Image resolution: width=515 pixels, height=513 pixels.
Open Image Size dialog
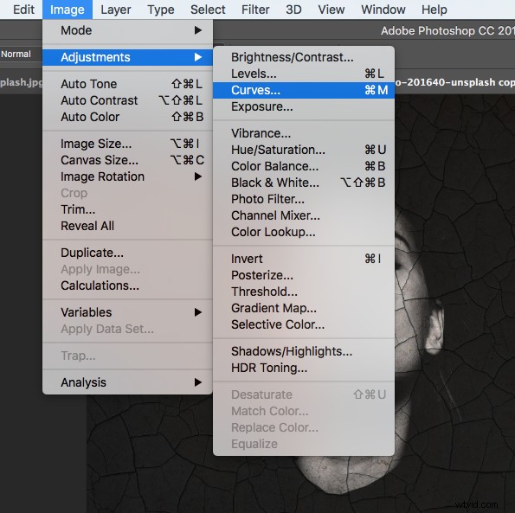pos(127,144)
